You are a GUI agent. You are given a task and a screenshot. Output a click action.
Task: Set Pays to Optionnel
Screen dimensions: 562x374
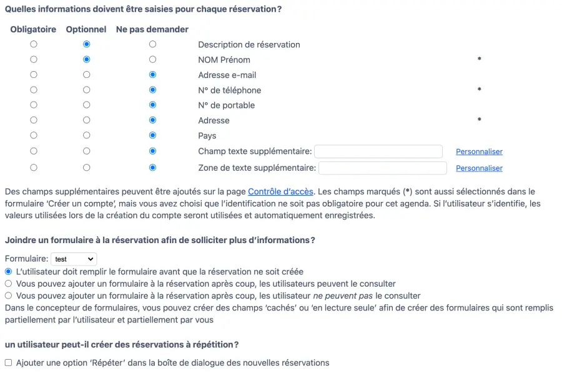(x=86, y=135)
